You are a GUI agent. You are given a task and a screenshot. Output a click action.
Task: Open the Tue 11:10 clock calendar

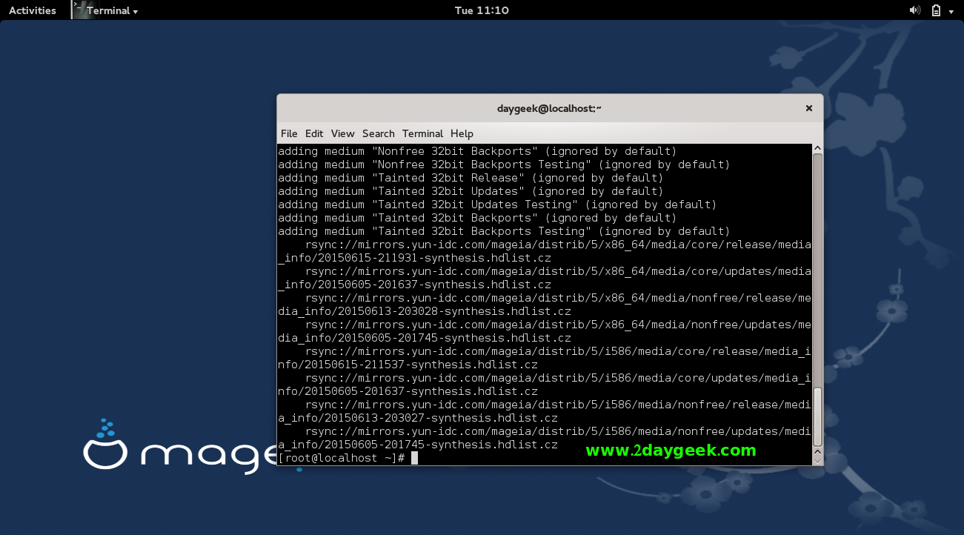click(x=482, y=10)
